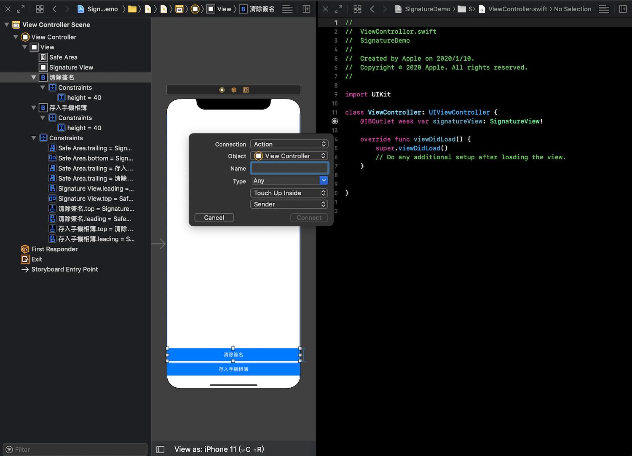Select 清除簽名 button on canvas
Image resolution: width=632 pixels, height=456 pixels.
point(233,355)
